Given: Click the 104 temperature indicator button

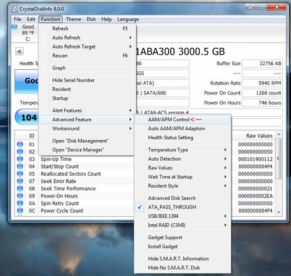Looking at the screenshot, I should point(27,117).
